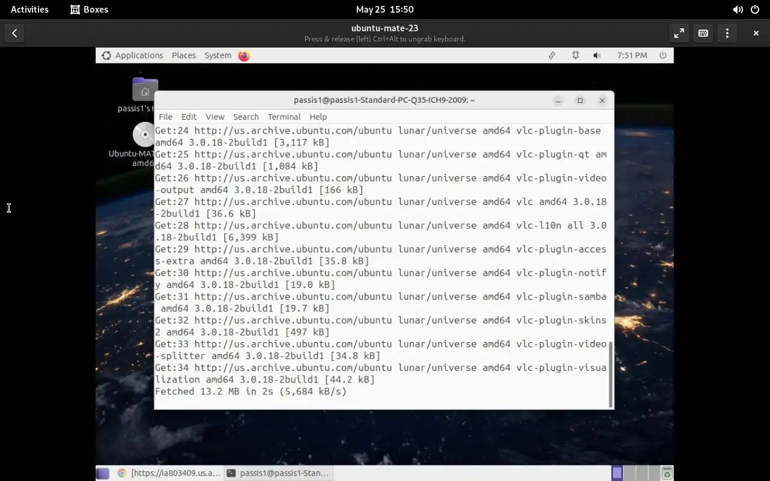Open the Boxes keyboard shortcuts button
Viewport: 770px width, 481px height.
click(x=703, y=33)
